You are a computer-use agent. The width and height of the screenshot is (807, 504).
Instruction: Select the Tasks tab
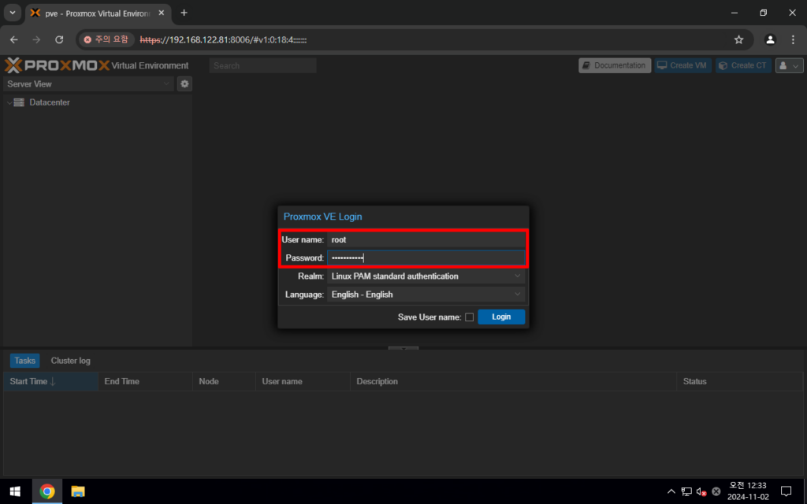(x=24, y=361)
